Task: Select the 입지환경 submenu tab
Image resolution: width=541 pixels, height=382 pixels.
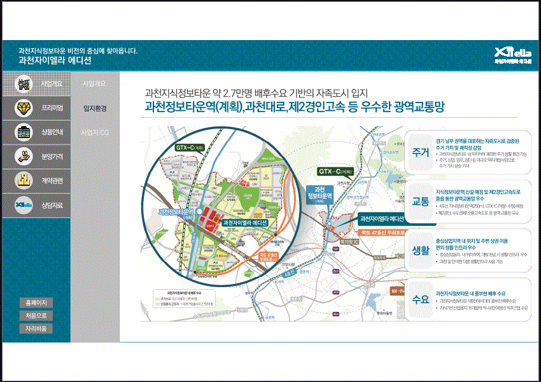Action: 95,108
